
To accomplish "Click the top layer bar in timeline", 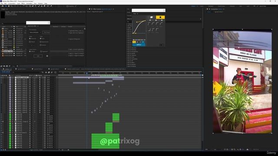I will [x=99, y=78].
